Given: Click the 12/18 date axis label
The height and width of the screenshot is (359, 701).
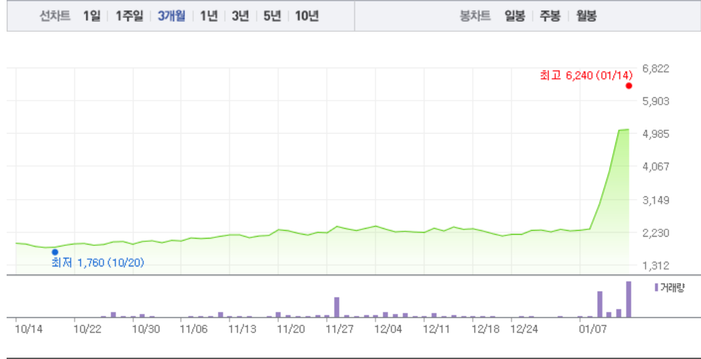Looking at the screenshot, I should pos(485,329).
